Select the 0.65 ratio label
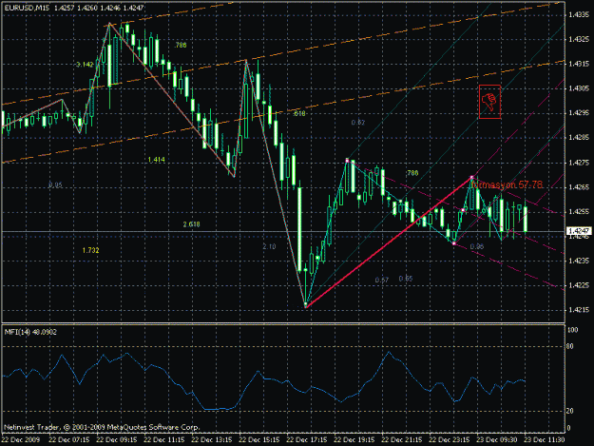The width and height of the screenshot is (594, 446). [x=406, y=279]
